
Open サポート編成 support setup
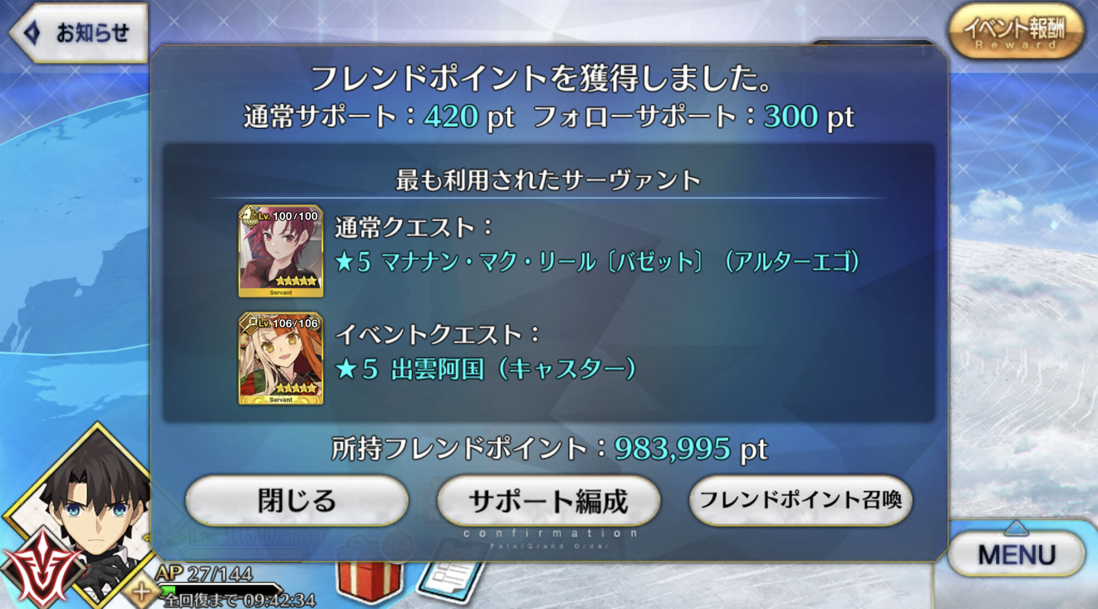548,500
